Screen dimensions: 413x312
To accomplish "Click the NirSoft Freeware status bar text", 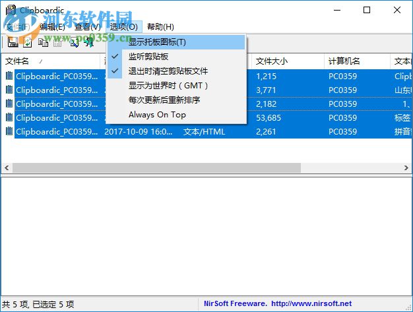I will pos(236,303).
